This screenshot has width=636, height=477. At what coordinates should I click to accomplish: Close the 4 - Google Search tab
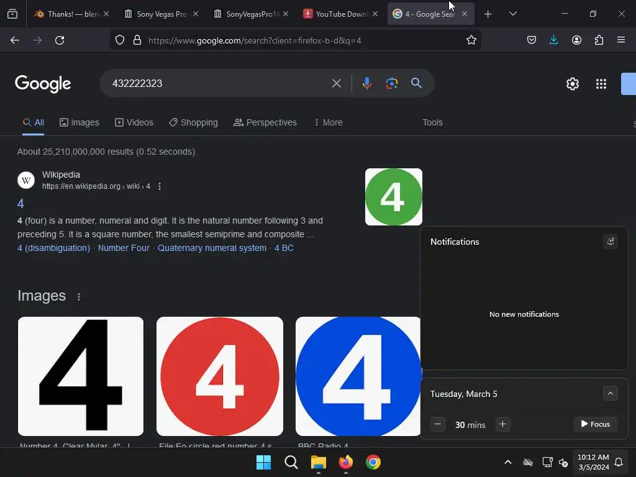click(x=465, y=14)
